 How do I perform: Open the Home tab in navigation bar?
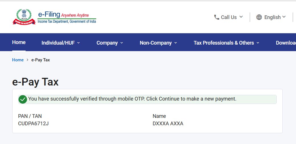[x=19, y=42]
